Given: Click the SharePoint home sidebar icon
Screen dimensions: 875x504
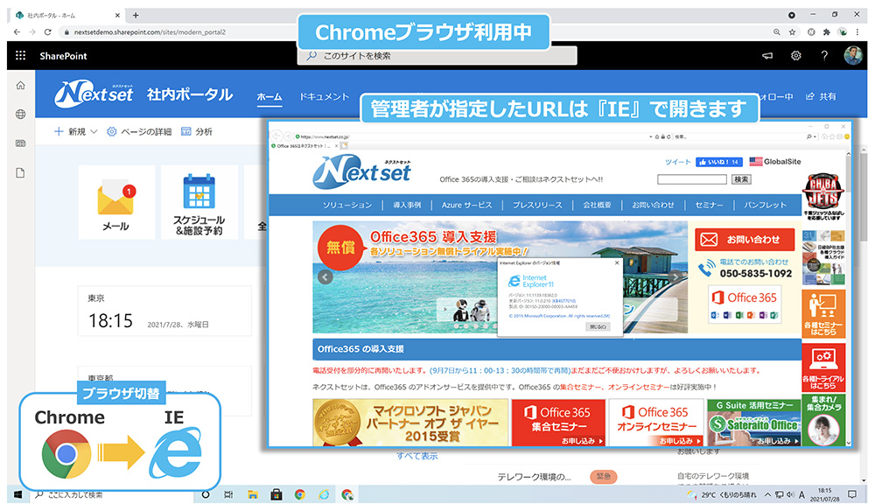Looking at the screenshot, I should (21, 86).
